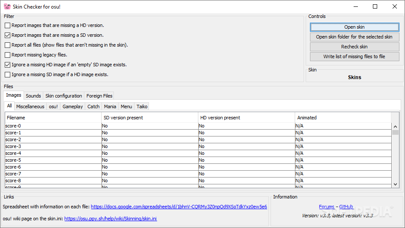The height and width of the screenshot is (228, 405).
Task: Click the Open skin button
Action: pyautogui.click(x=354, y=27)
